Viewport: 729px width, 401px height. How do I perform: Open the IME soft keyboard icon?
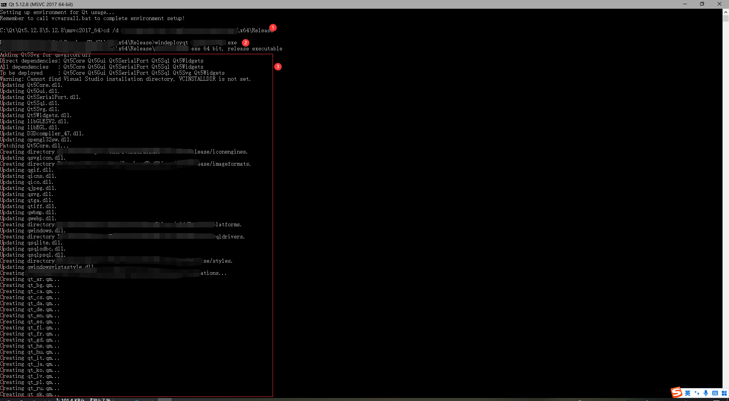pyautogui.click(x=715, y=393)
